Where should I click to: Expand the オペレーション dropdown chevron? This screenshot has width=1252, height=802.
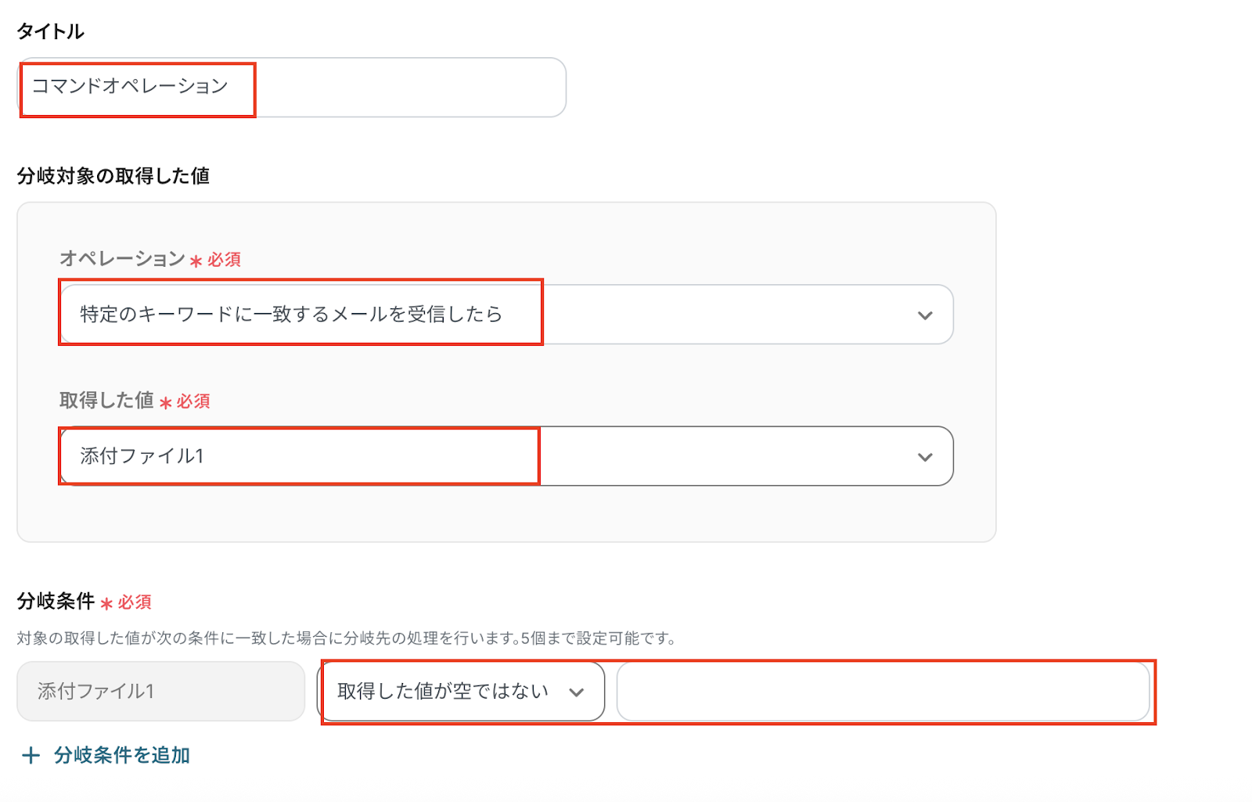point(925,315)
